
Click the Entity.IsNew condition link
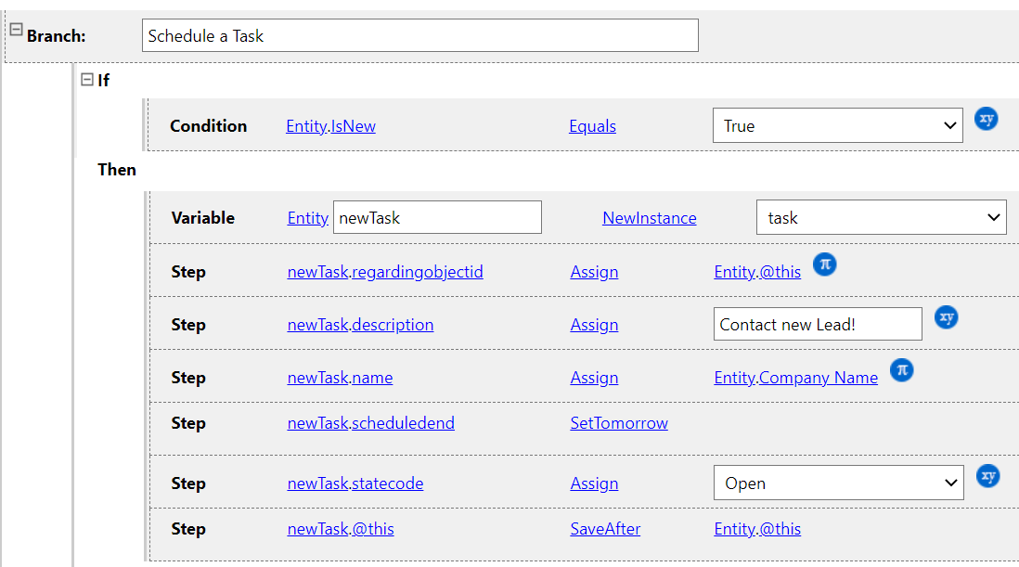pyautogui.click(x=330, y=126)
